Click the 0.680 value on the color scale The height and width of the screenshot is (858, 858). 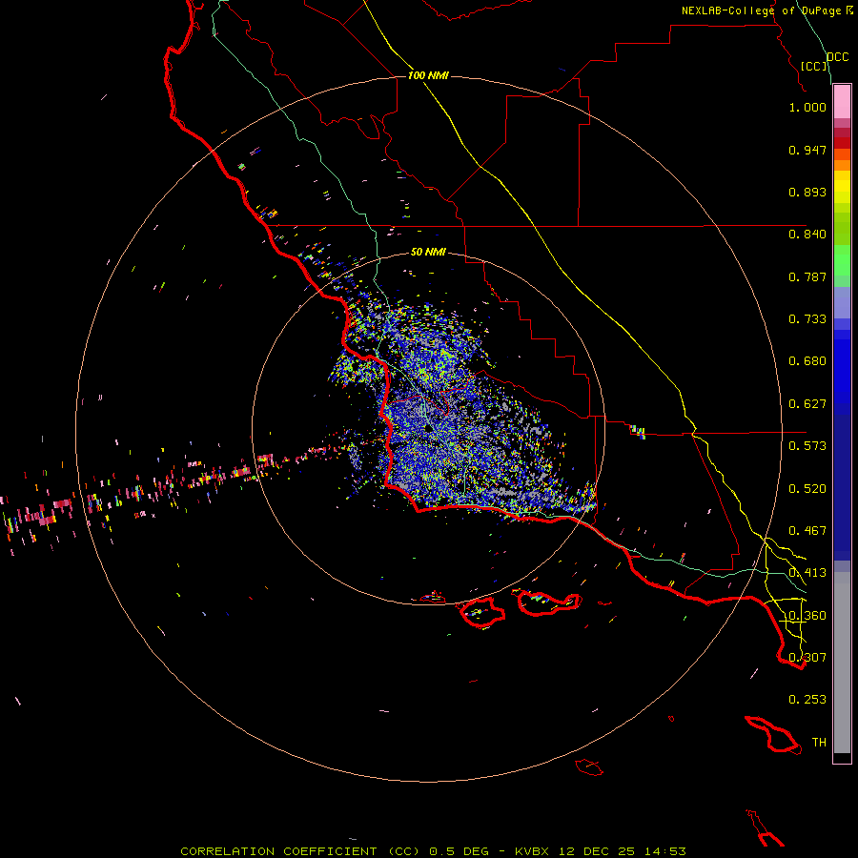[807, 361]
